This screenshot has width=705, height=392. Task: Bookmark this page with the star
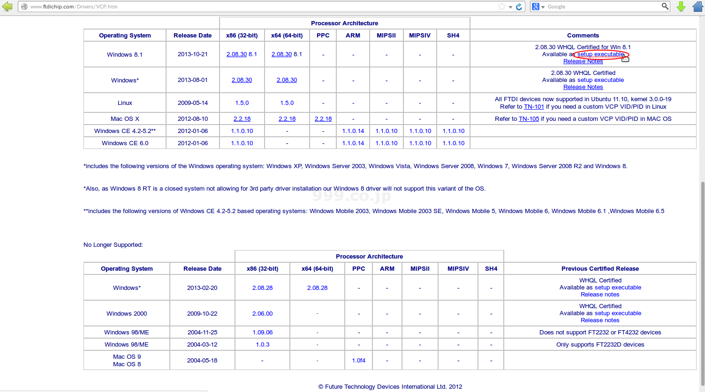pyautogui.click(x=502, y=7)
